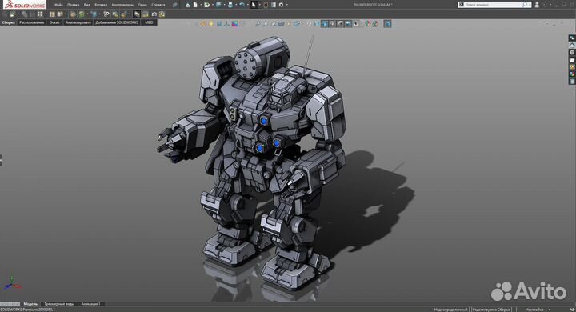Click the Редактируется Сборка status text
Image resolution: width=576 pixels, height=312 pixels.
pos(491,310)
